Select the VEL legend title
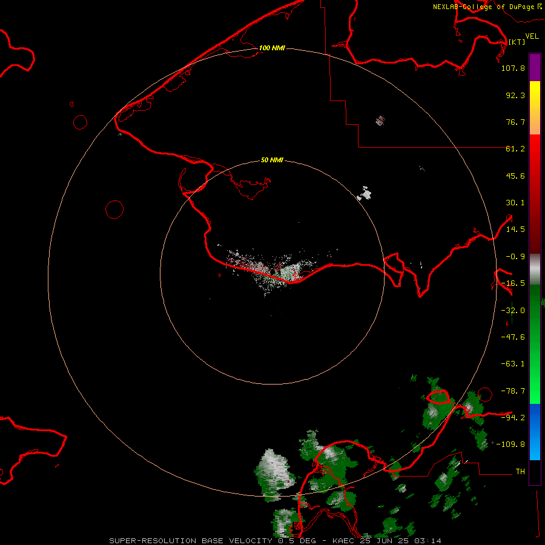Image resolution: width=545 pixels, height=545 pixels. (532, 36)
